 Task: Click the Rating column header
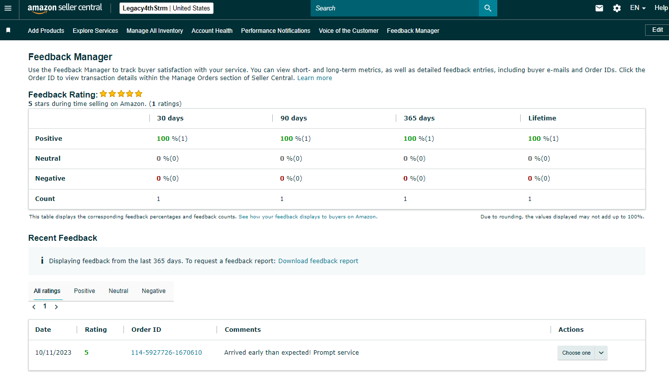pyautogui.click(x=96, y=329)
